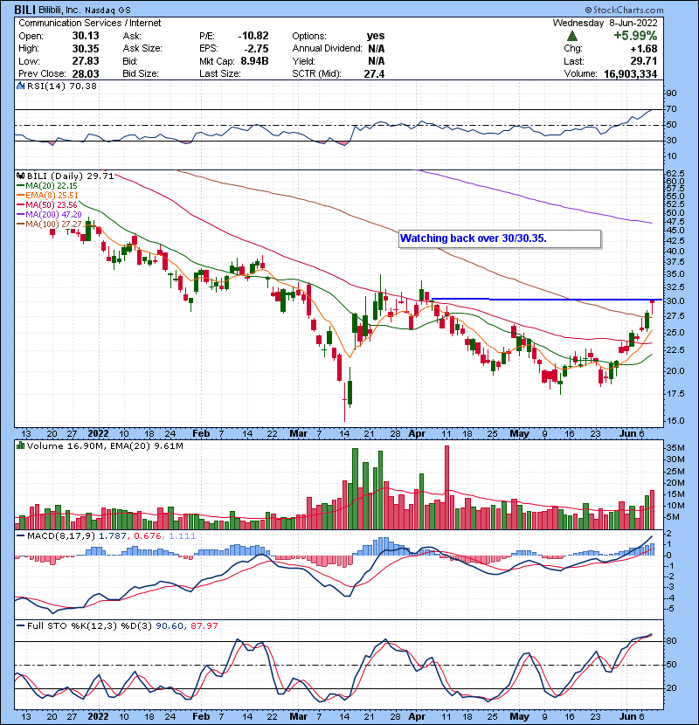Viewport: 699px width, 725px height.
Task: Click the P/E value -10.82
Action: tap(253, 36)
